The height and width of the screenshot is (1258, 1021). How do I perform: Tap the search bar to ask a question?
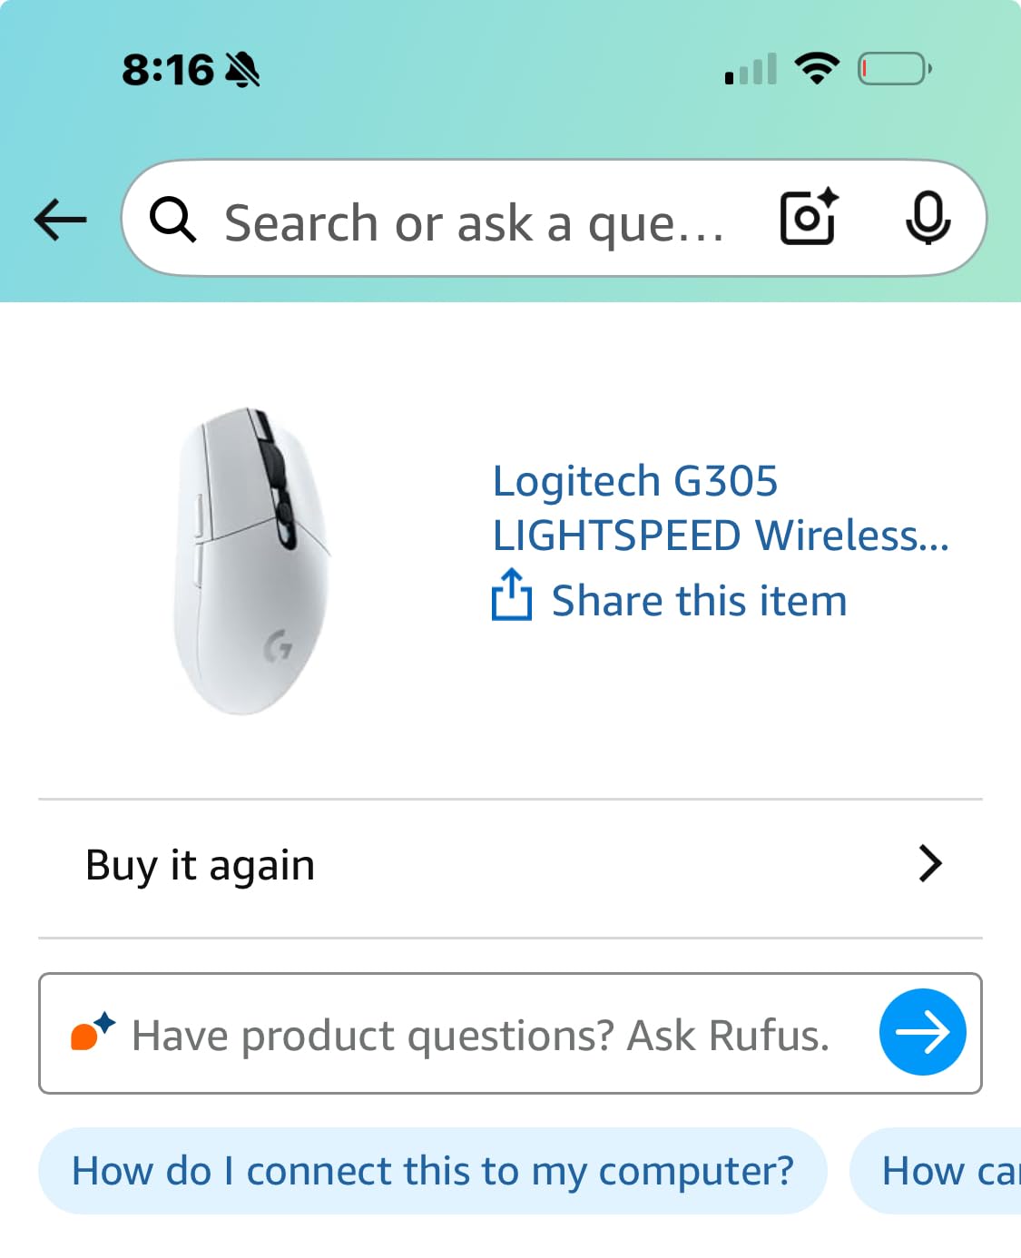pos(472,221)
